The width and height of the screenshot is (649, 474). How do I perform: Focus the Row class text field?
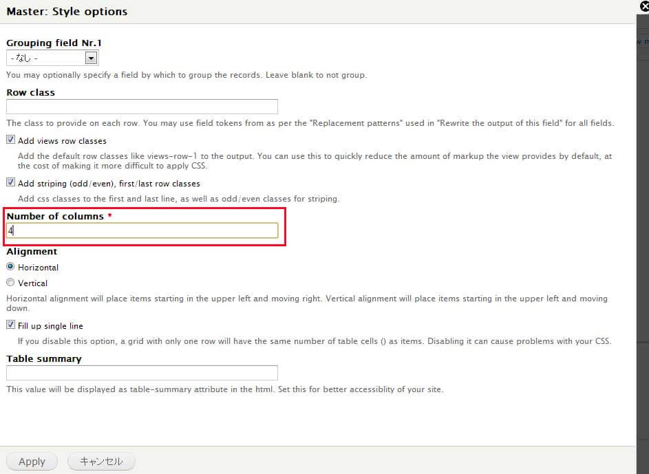(x=142, y=107)
